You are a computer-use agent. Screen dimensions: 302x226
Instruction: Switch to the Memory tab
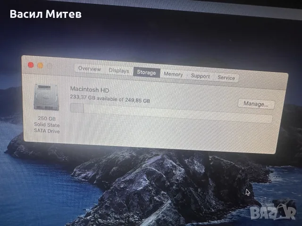[x=173, y=74]
